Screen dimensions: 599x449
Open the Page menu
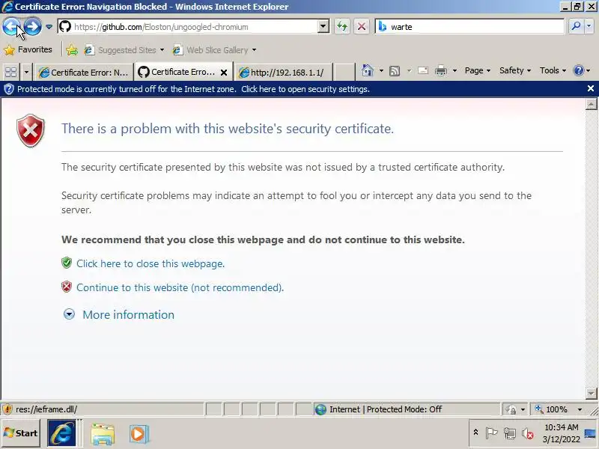point(478,70)
